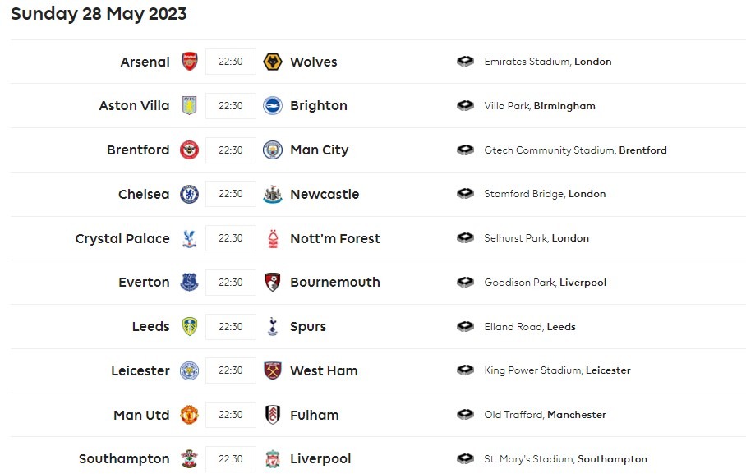This screenshot has height=474, width=746.
Task: Open the Chelsea team link
Action: point(144,195)
